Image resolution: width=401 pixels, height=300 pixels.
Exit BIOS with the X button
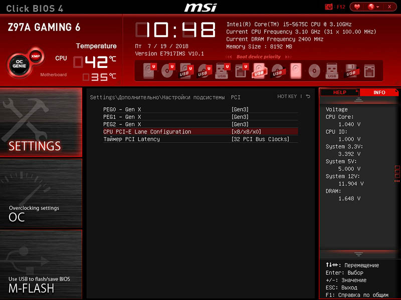389,6
